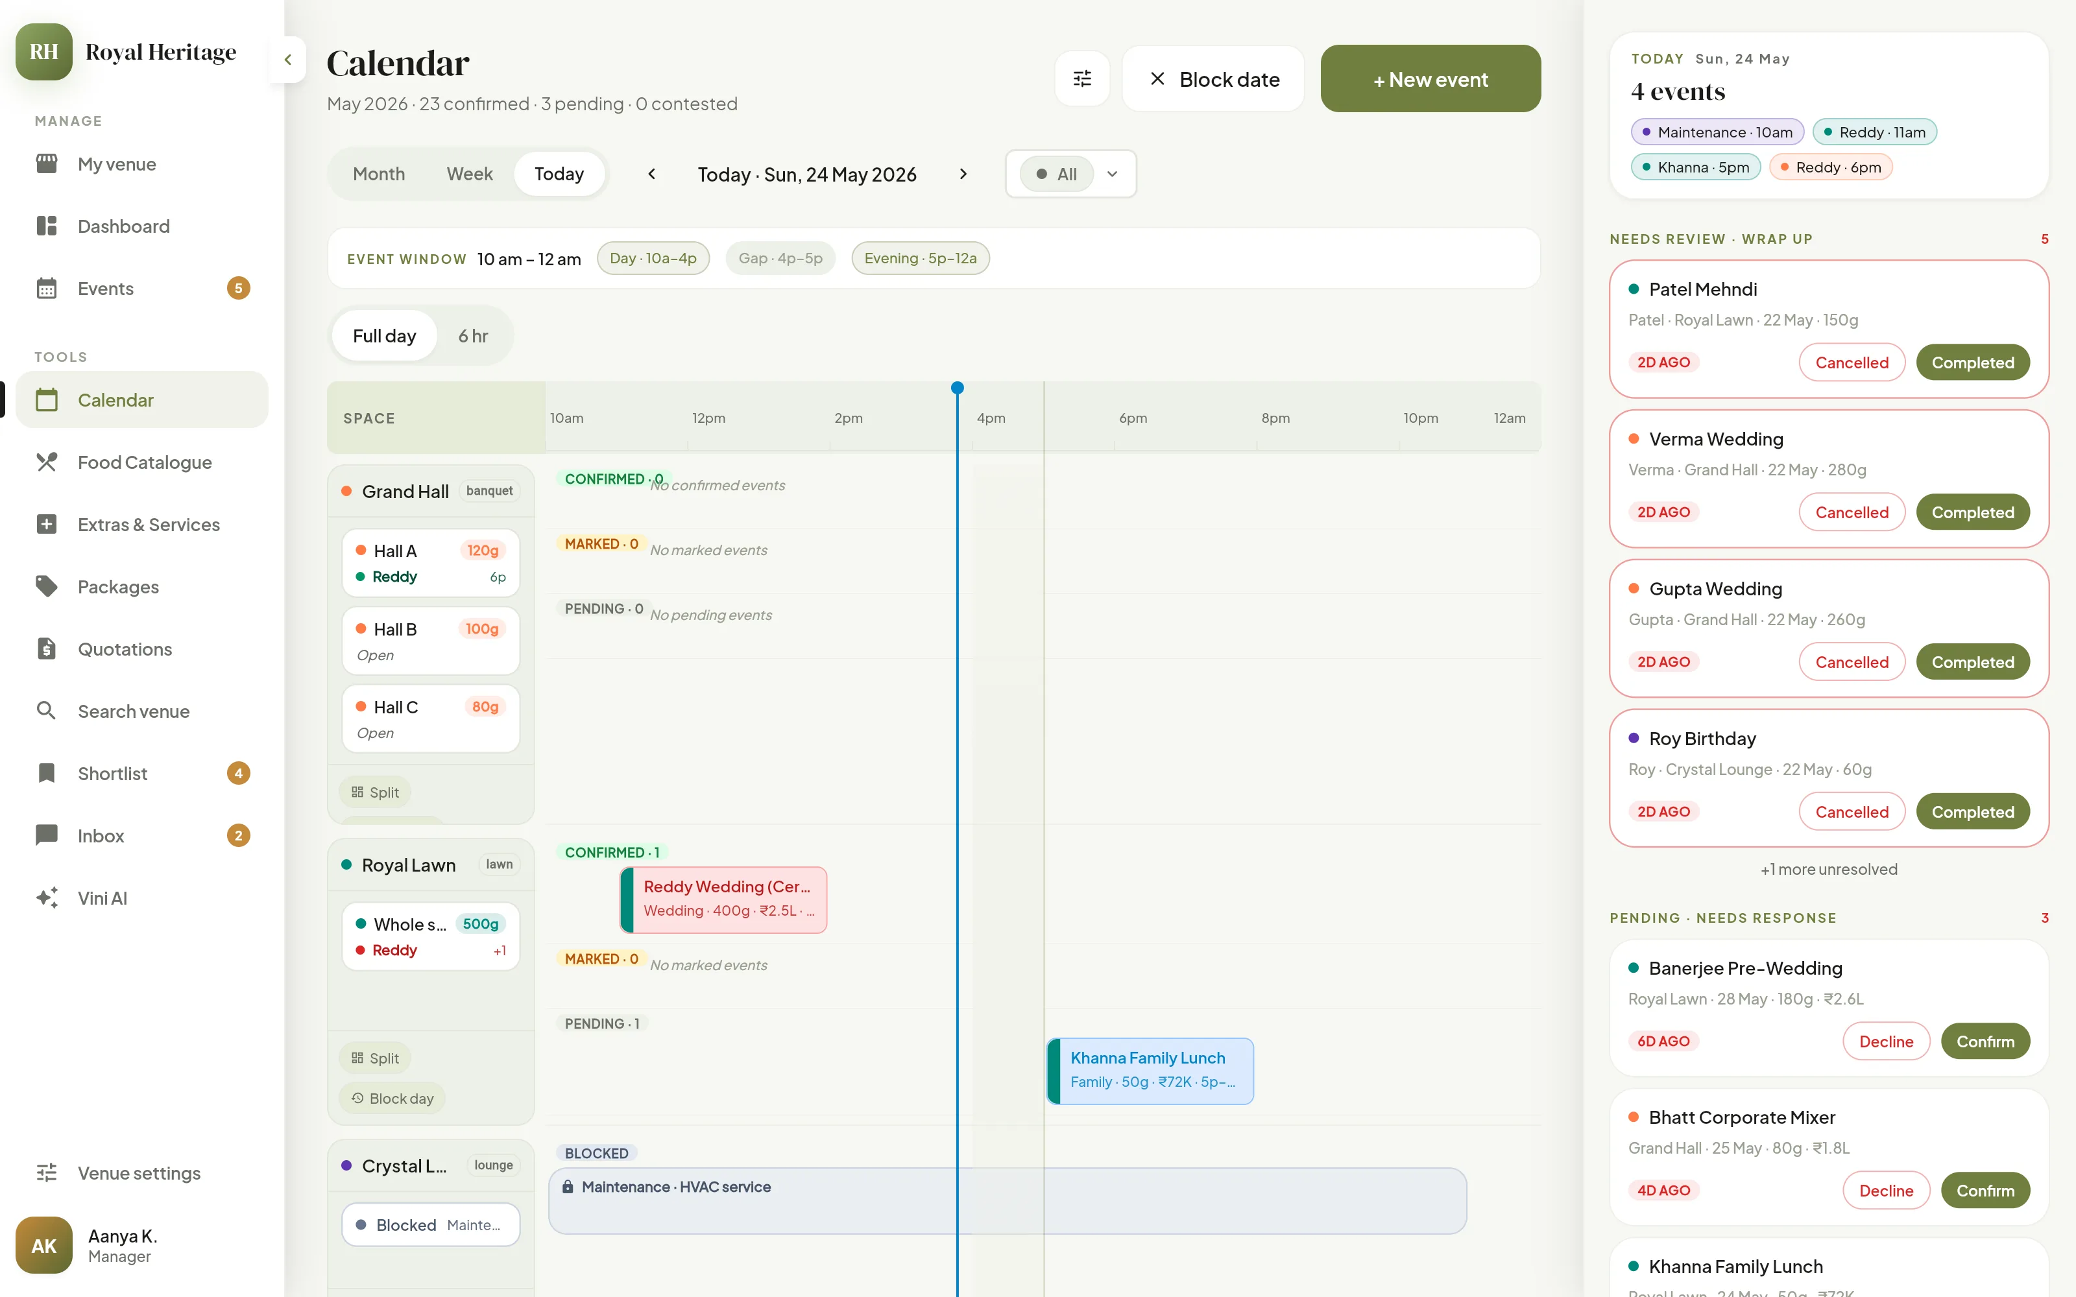Image resolution: width=2076 pixels, height=1297 pixels.
Task: Switch to Week view tab
Action: coord(469,174)
